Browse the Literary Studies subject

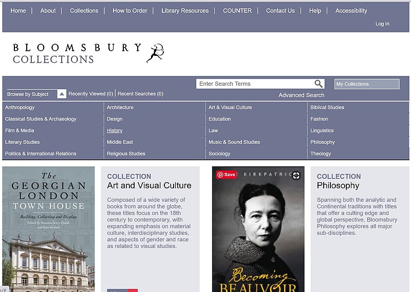point(22,142)
